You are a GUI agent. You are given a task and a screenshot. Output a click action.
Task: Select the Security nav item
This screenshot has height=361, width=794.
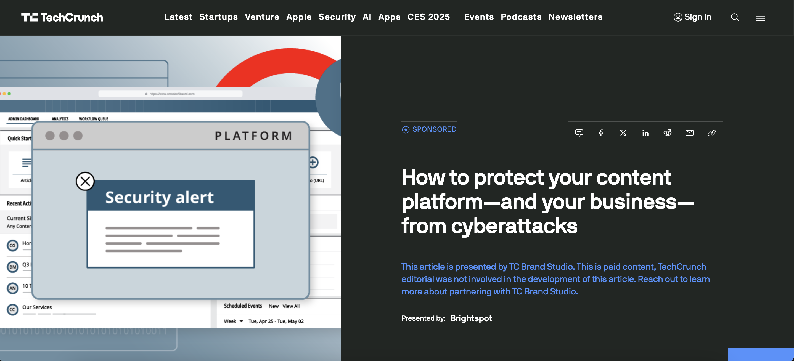click(x=337, y=17)
